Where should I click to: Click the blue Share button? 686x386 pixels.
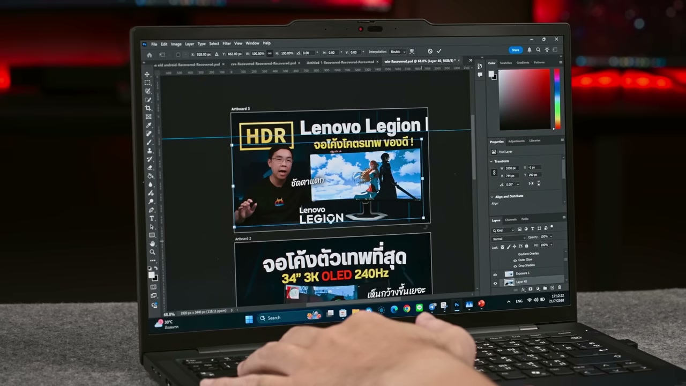pyautogui.click(x=515, y=50)
